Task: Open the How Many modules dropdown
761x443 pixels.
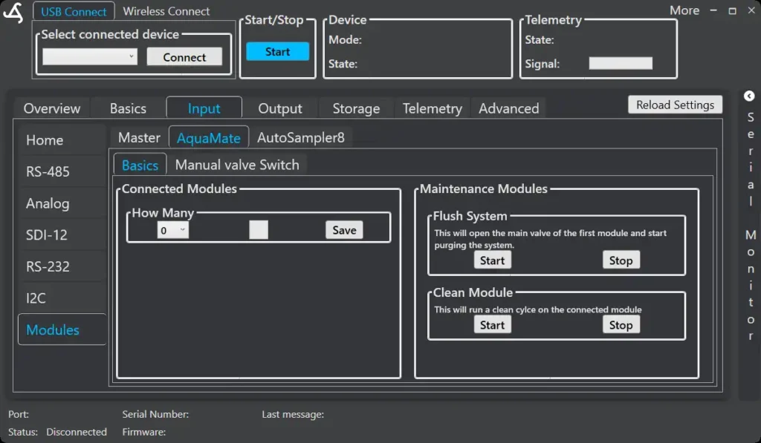Action: pyautogui.click(x=173, y=231)
